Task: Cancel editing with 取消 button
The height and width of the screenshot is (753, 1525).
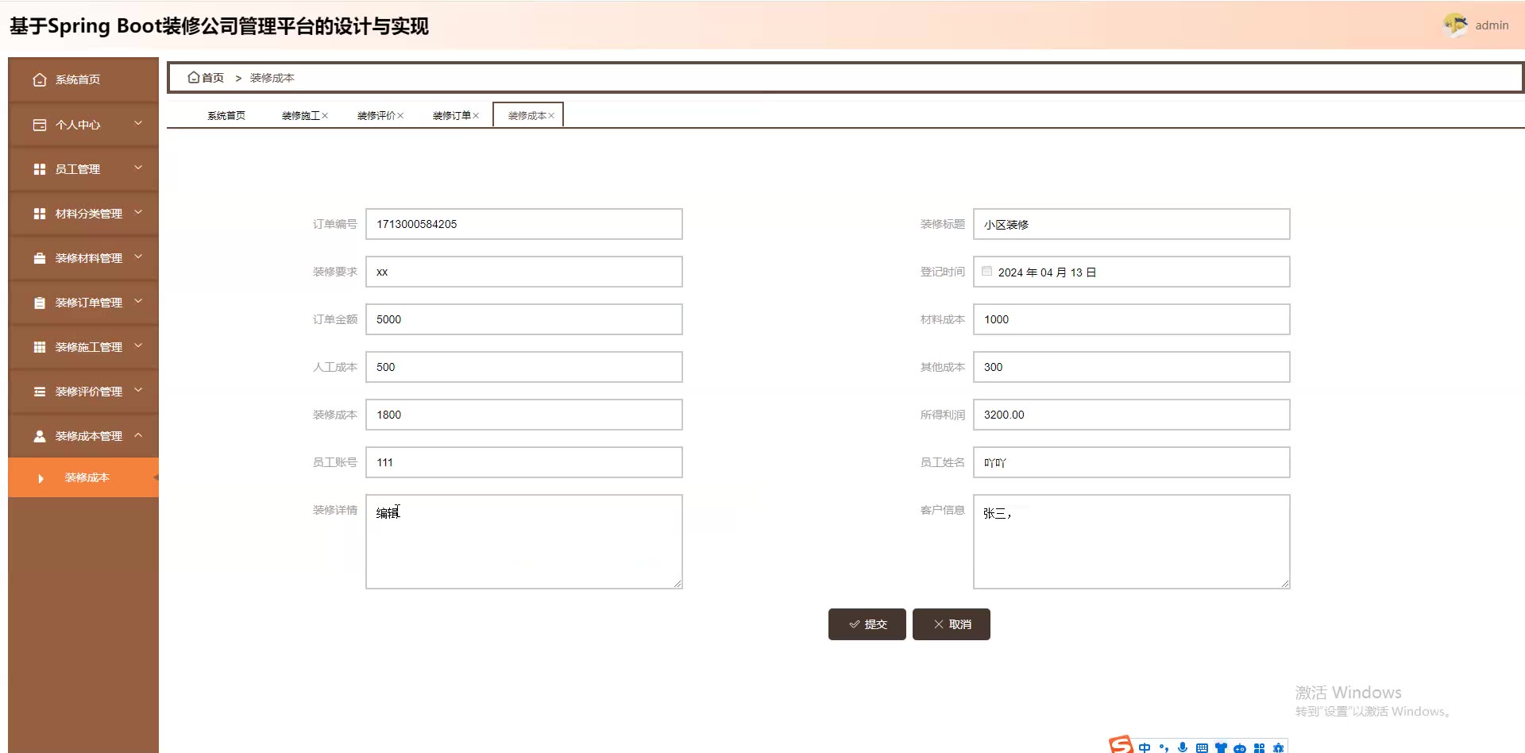Action: (x=952, y=624)
